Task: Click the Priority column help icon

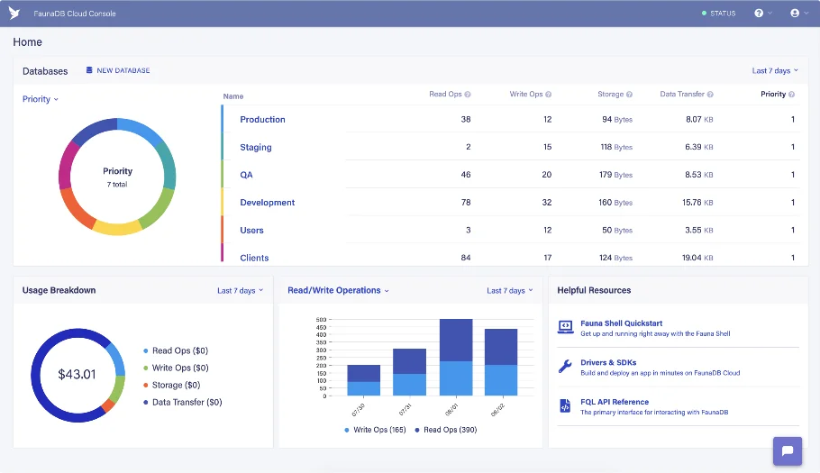Action: coord(791,95)
